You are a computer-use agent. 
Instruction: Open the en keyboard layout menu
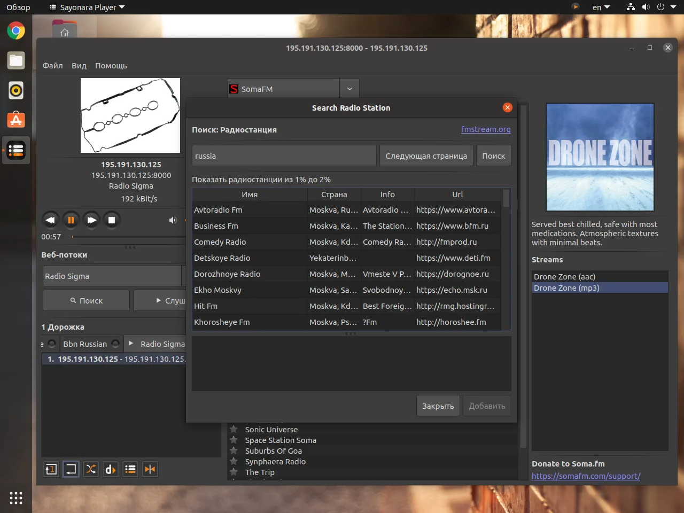601,7
